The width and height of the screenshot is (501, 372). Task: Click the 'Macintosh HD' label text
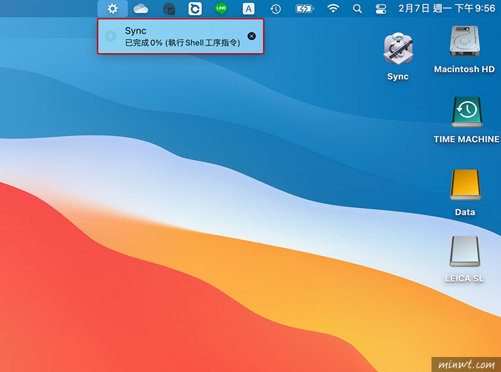pos(464,69)
